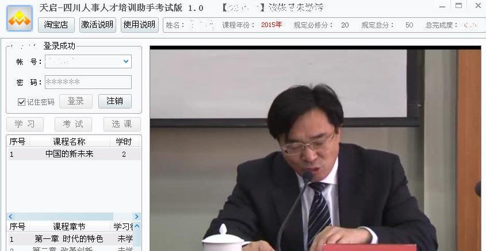The height and width of the screenshot is (251, 486).
Task: Toggle the 记住密码 checkbox
Action: click(x=21, y=102)
